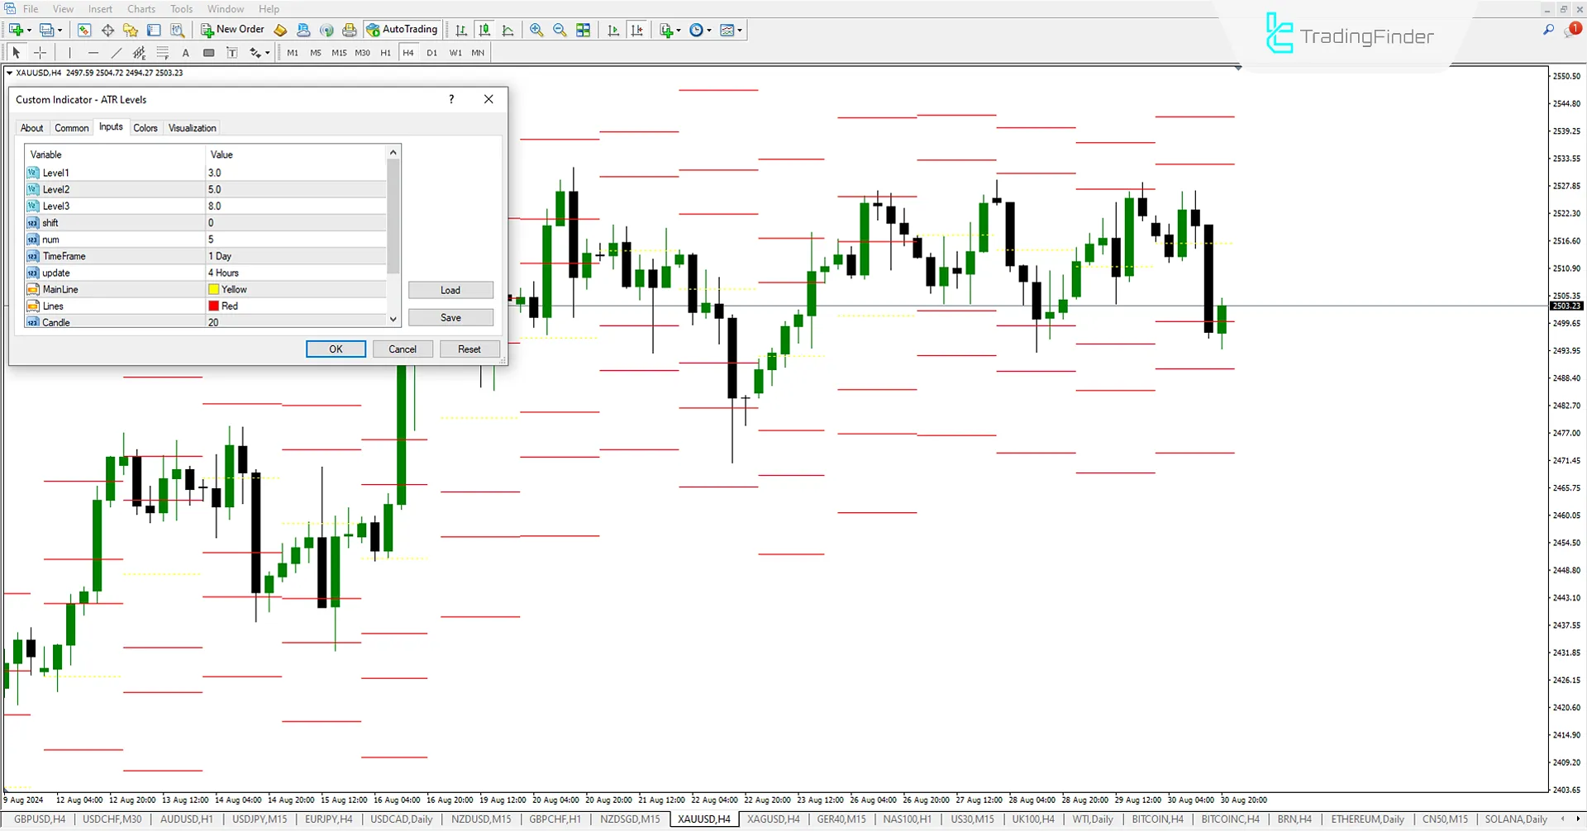
Task: Select the Crosshair tool
Action: coord(40,52)
